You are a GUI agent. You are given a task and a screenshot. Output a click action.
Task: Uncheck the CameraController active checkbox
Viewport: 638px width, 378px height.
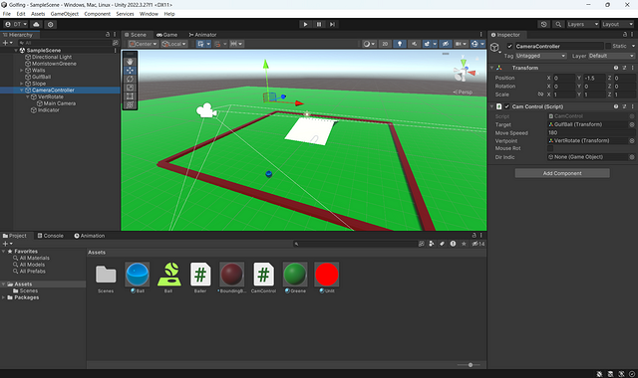coord(509,47)
